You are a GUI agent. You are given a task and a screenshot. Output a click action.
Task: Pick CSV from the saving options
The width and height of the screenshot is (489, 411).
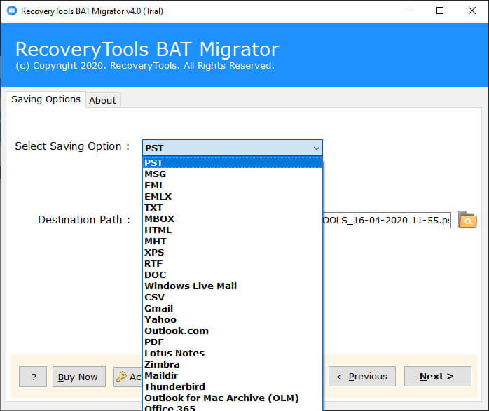point(233,298)
